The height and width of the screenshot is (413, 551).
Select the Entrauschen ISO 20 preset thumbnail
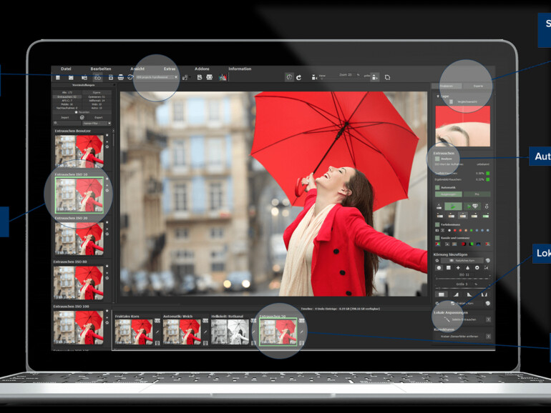point(79,239)
